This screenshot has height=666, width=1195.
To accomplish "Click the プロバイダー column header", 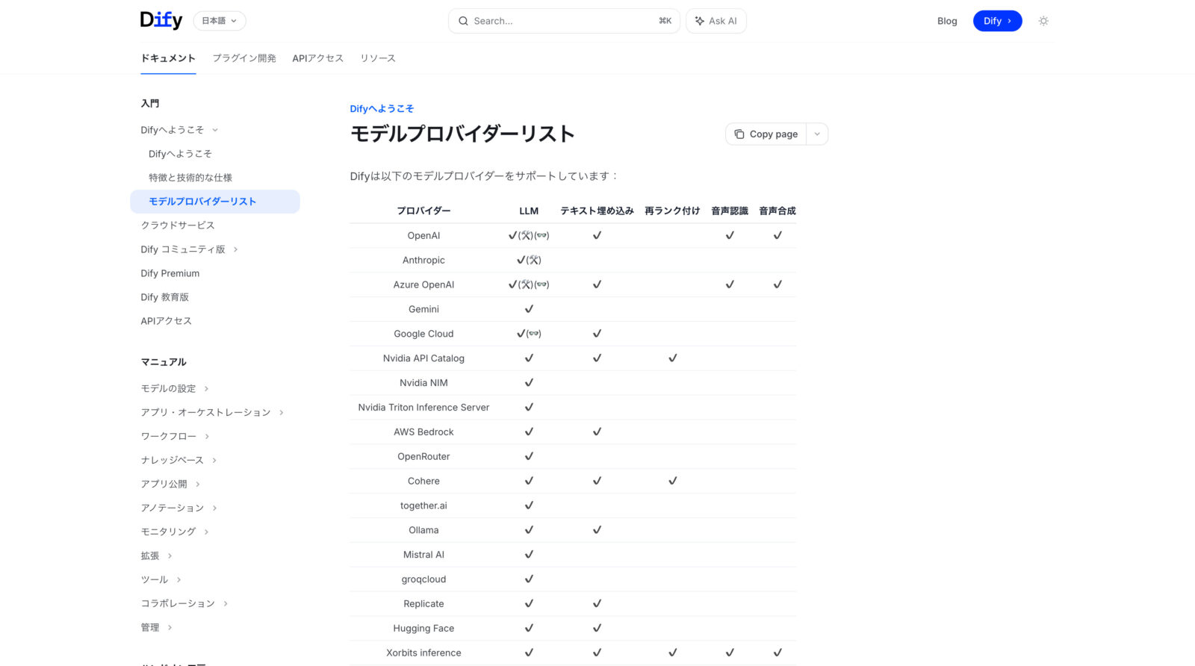I will click(423, 211).
